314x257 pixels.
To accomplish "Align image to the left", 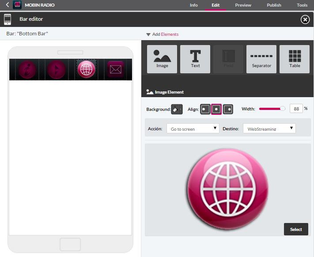I will (x=205, y=109).
